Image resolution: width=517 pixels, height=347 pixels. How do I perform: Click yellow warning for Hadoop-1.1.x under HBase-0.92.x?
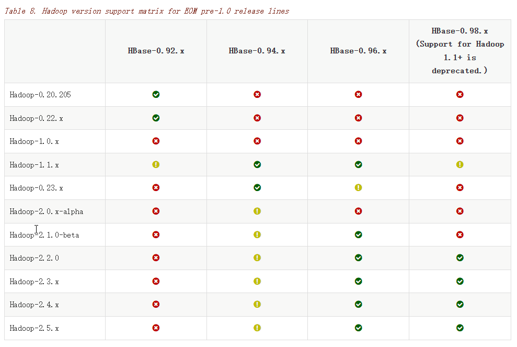[x=156, y=164]
